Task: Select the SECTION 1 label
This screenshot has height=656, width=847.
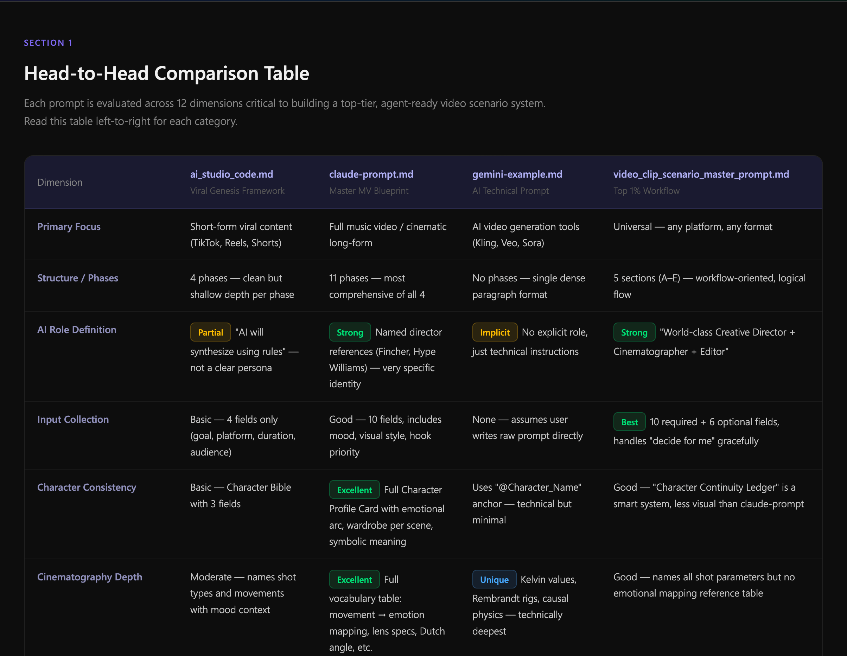Action: (48, 43)
